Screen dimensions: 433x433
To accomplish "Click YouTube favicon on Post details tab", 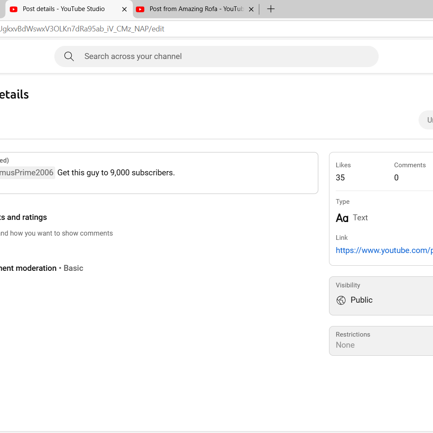I will (14, 9).
